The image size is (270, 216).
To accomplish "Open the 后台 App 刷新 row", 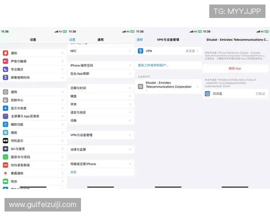I will click(x=101, y=73).
